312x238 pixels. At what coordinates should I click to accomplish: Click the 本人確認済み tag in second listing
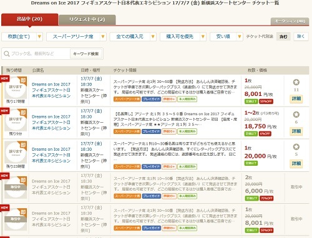pyautogui.click(x=187, y=131)
